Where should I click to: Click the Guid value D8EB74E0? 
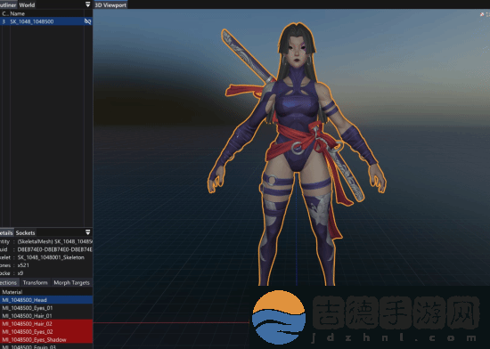pos(54,249)
